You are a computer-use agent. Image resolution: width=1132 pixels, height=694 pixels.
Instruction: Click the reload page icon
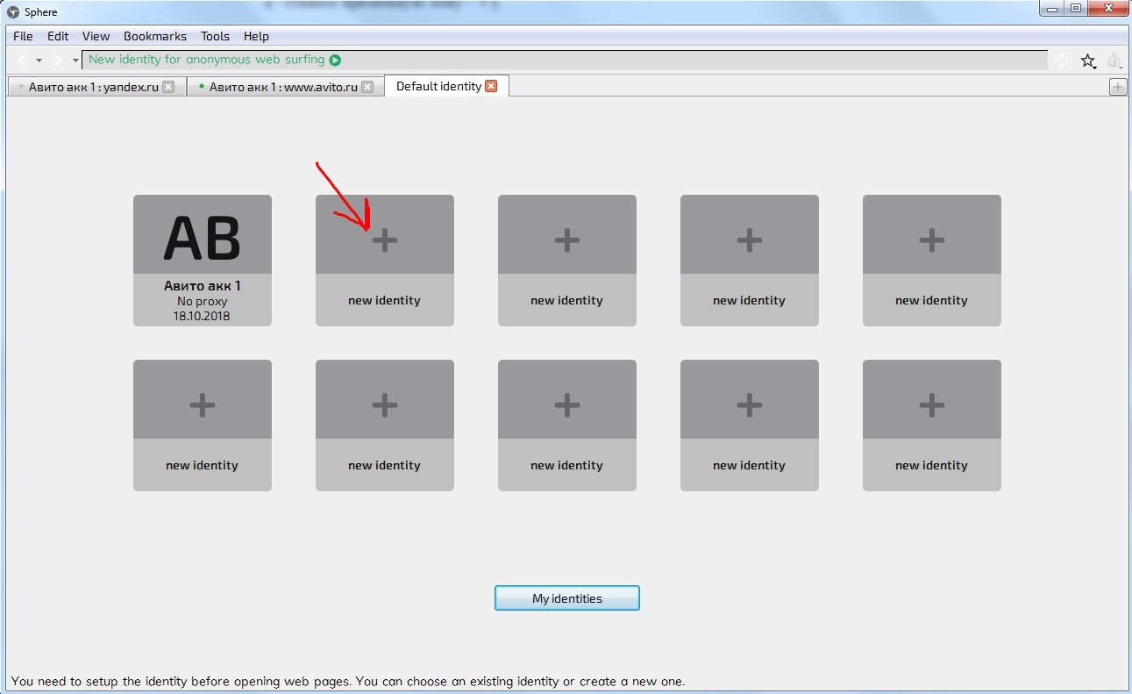1063,60
